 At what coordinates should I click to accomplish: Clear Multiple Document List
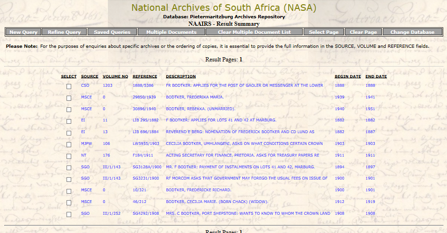click(254, 32)
